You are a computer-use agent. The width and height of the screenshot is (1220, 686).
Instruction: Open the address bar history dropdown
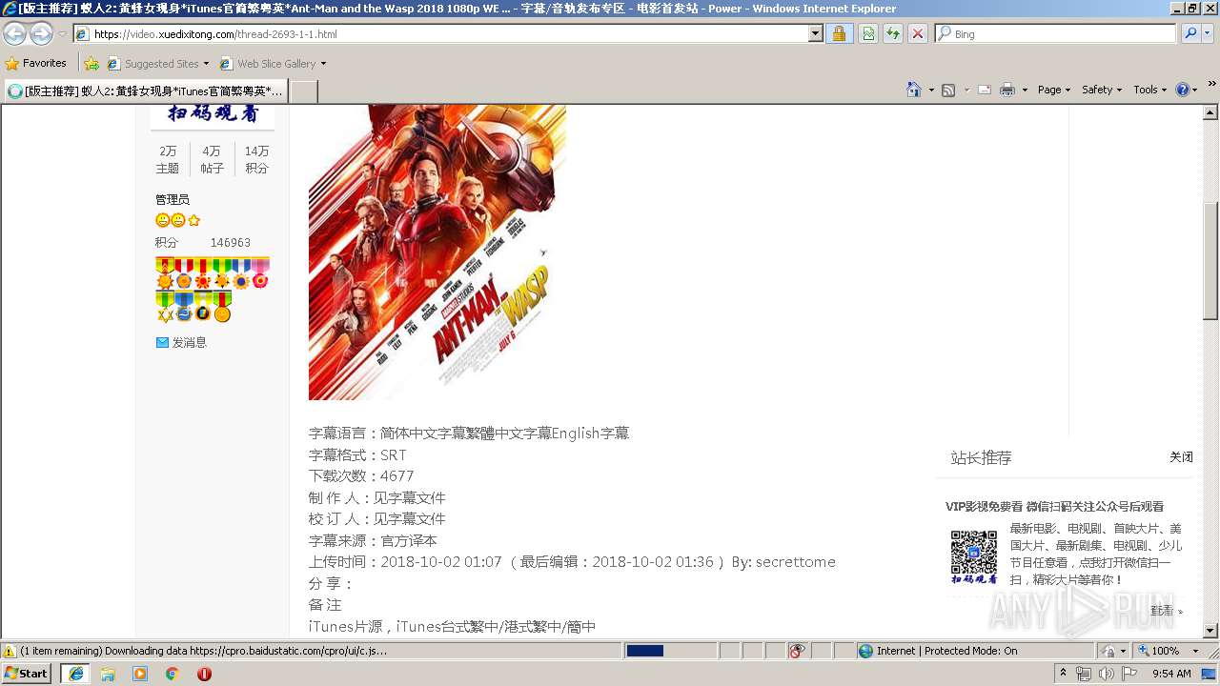coord(815,33)
